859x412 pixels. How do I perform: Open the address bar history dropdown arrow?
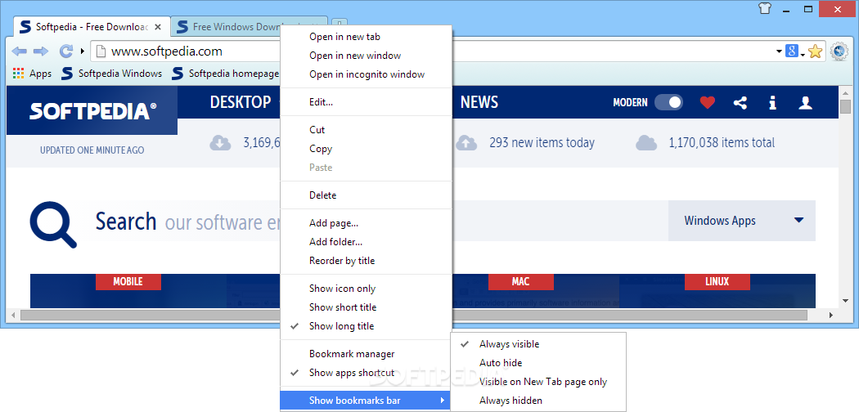[x=779, y=52]
